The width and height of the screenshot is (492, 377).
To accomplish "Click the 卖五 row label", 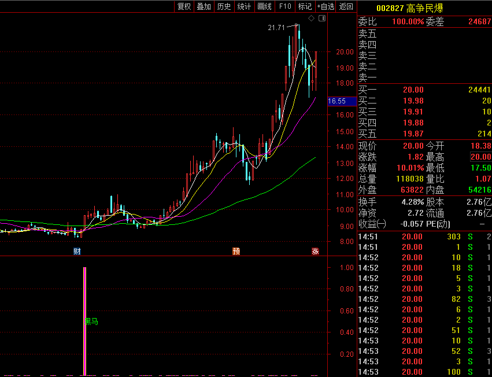I will point(368,34).
